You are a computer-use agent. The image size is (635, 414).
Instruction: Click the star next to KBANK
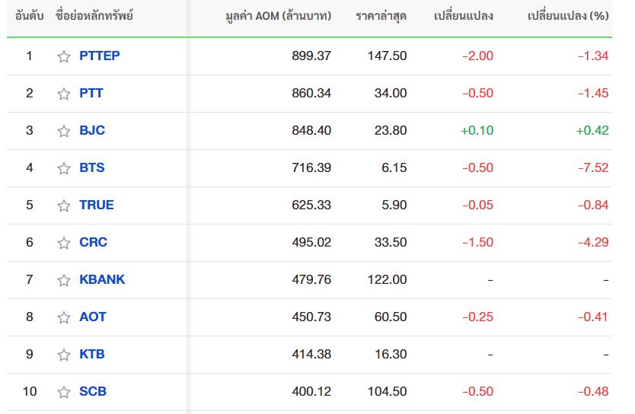click(x=64, y=280)
